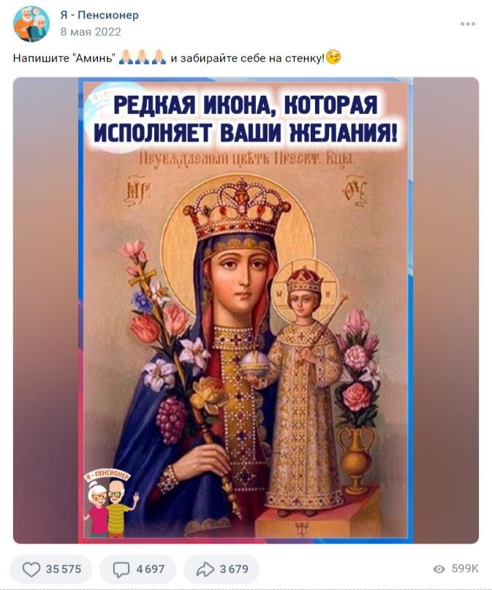Open the post date 8 мая 2022

[x=91, y=32]
